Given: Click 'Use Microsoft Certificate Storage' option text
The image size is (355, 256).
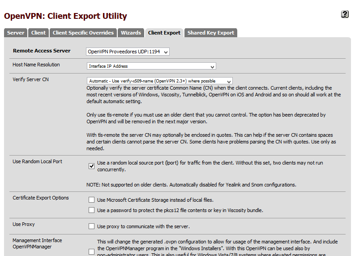Looking at the screenshot, I should click(155, 200).
